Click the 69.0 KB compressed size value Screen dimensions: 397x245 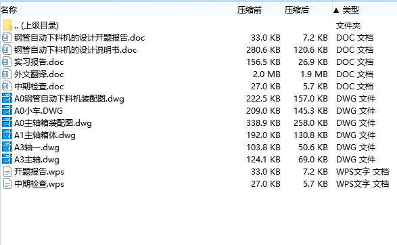click(313, 159)
